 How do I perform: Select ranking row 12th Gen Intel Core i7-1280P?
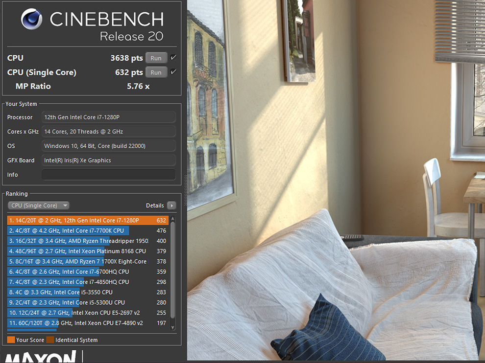pos(88,220)
